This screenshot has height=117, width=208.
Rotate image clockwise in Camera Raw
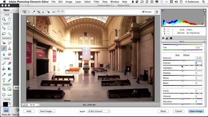click(x=62, y=12)
